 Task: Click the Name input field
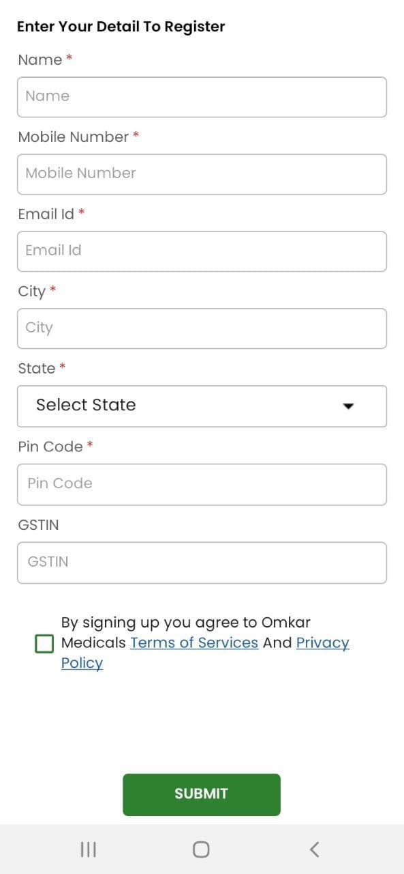point(202,96)
